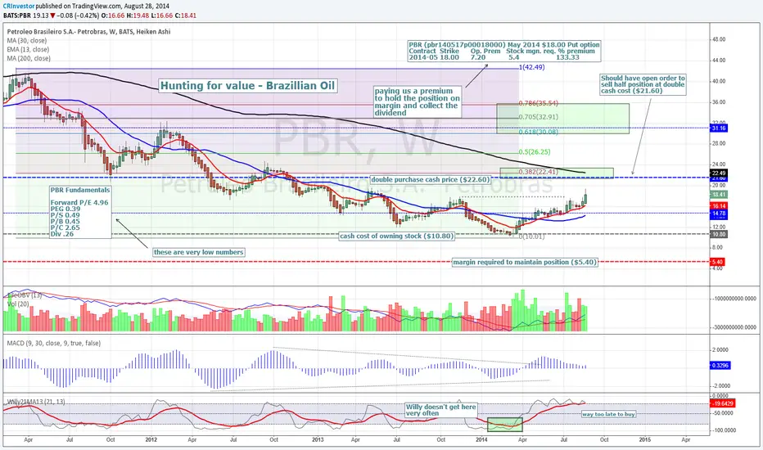This screenshot has width=763, height=450.
Task: Click the BATS:PBR symbol label
Action: [x=17, y=16]
